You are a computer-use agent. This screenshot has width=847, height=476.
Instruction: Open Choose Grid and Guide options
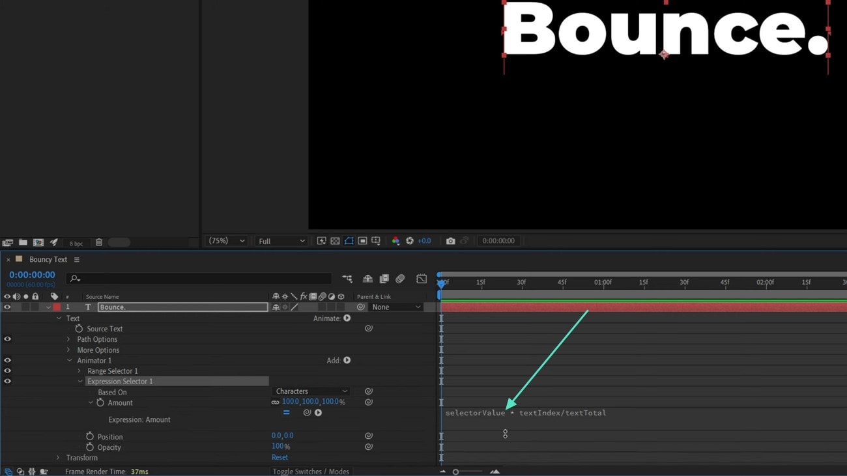coord(376,241)
